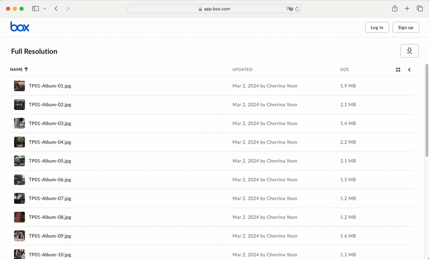Click the Safari Share icon

(395, 9)
